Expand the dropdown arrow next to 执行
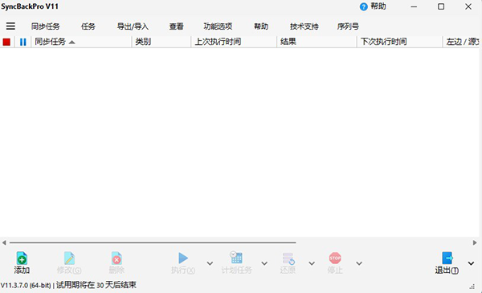The width and height of the screenshot is (482, 293). (x=210, y=263)
